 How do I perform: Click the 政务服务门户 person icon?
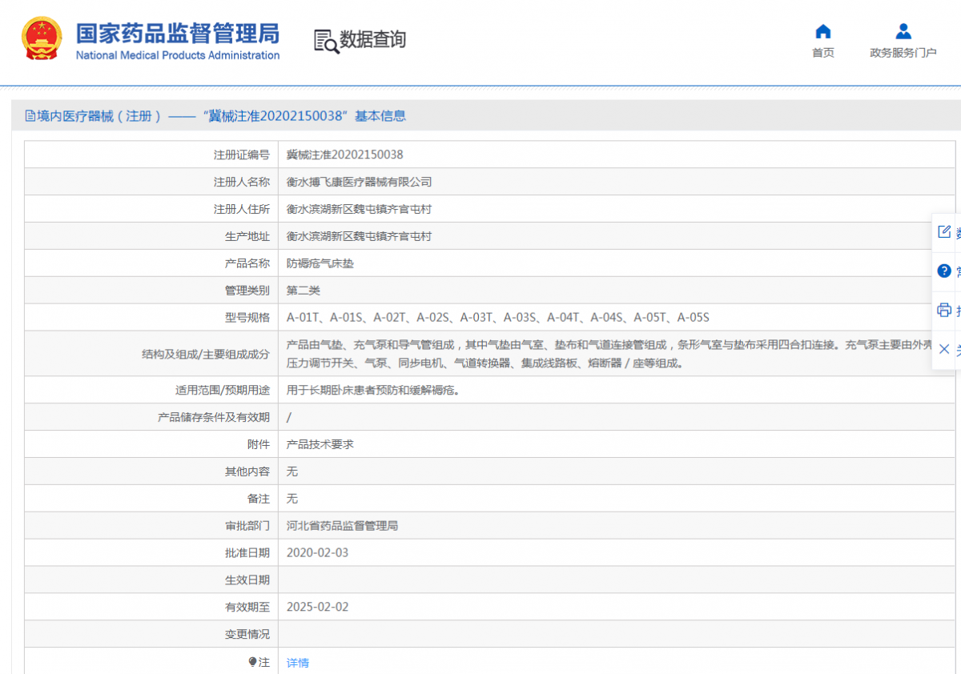click(903, 30)
